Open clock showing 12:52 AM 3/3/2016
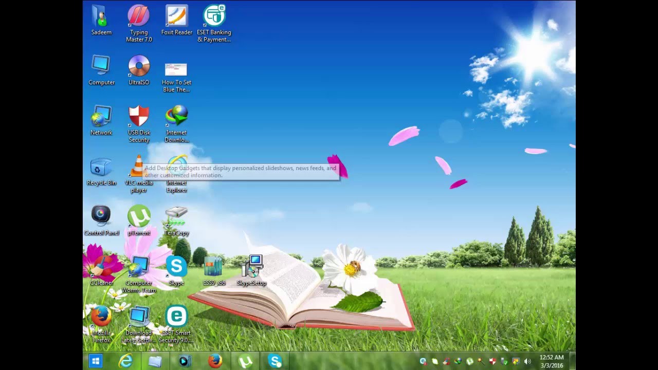Image resolution: width=658 pixels, height=370 pixels. pos(552,361)
